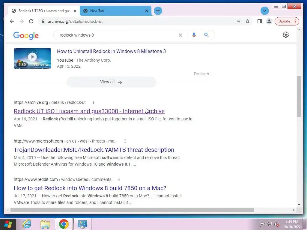
Task: Click the Update Chrome button
Action: pyautogui.click(x=287, y=21)
